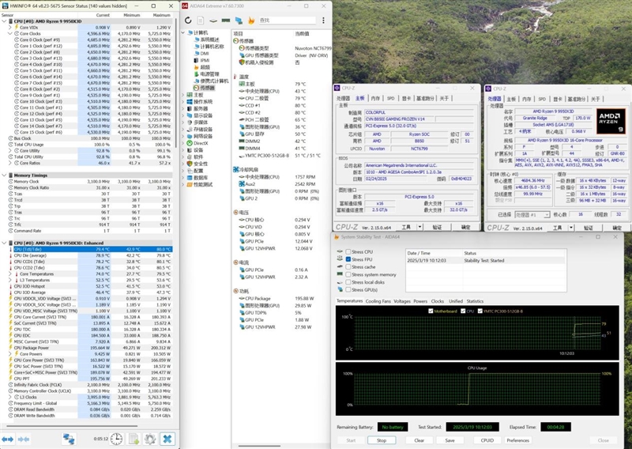Click the AIDA64 right pane horizontal scrollbar
Image resolution: width=632 pixels, height=449 pixels.
(x=260, y=446)
